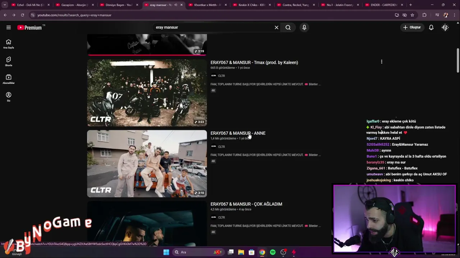Bookmark this page with the star icon
460x258 pixels.
(412, 15)
